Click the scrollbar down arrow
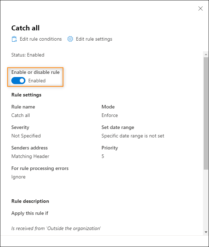Image resolution: width=209 pixels, height=247 pixels. point(206,232)
